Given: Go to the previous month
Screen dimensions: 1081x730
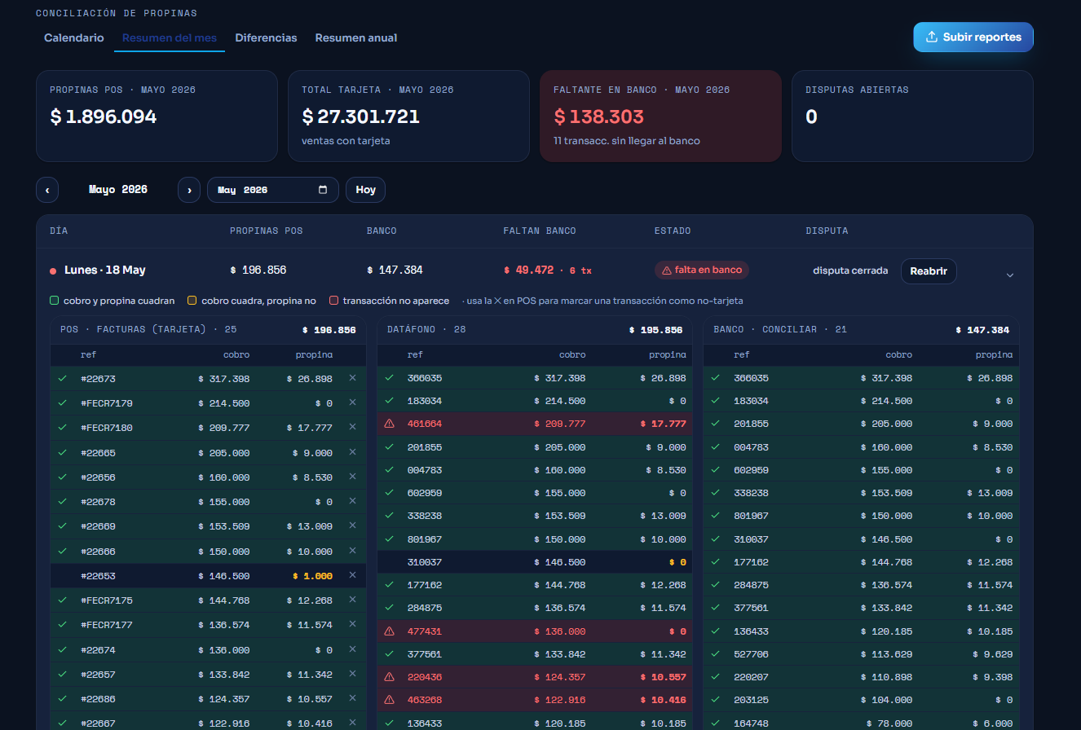Looking at the screenshot, I should pyautogui.click(x=47, y=190).
